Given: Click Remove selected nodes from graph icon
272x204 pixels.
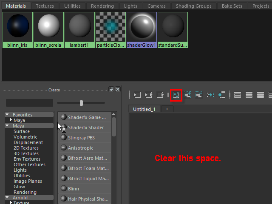Looking at the screenshot, I should point(198,95).
